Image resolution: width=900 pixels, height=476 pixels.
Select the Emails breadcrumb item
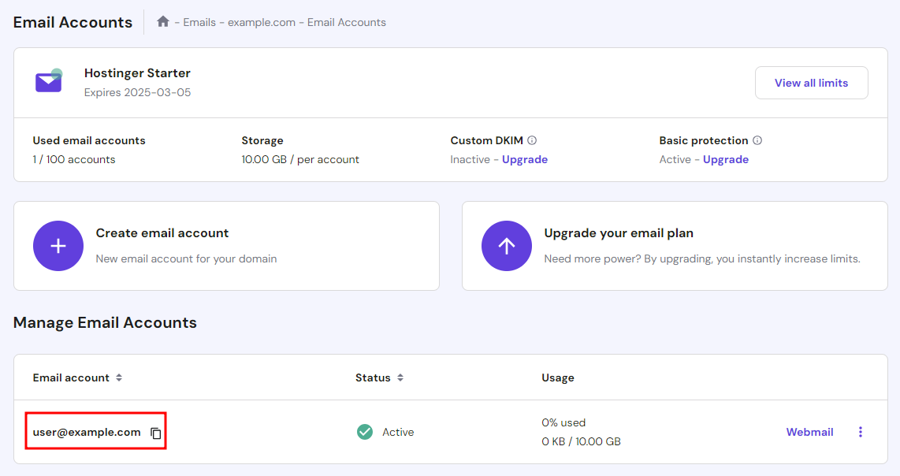[x=199, y=22]
